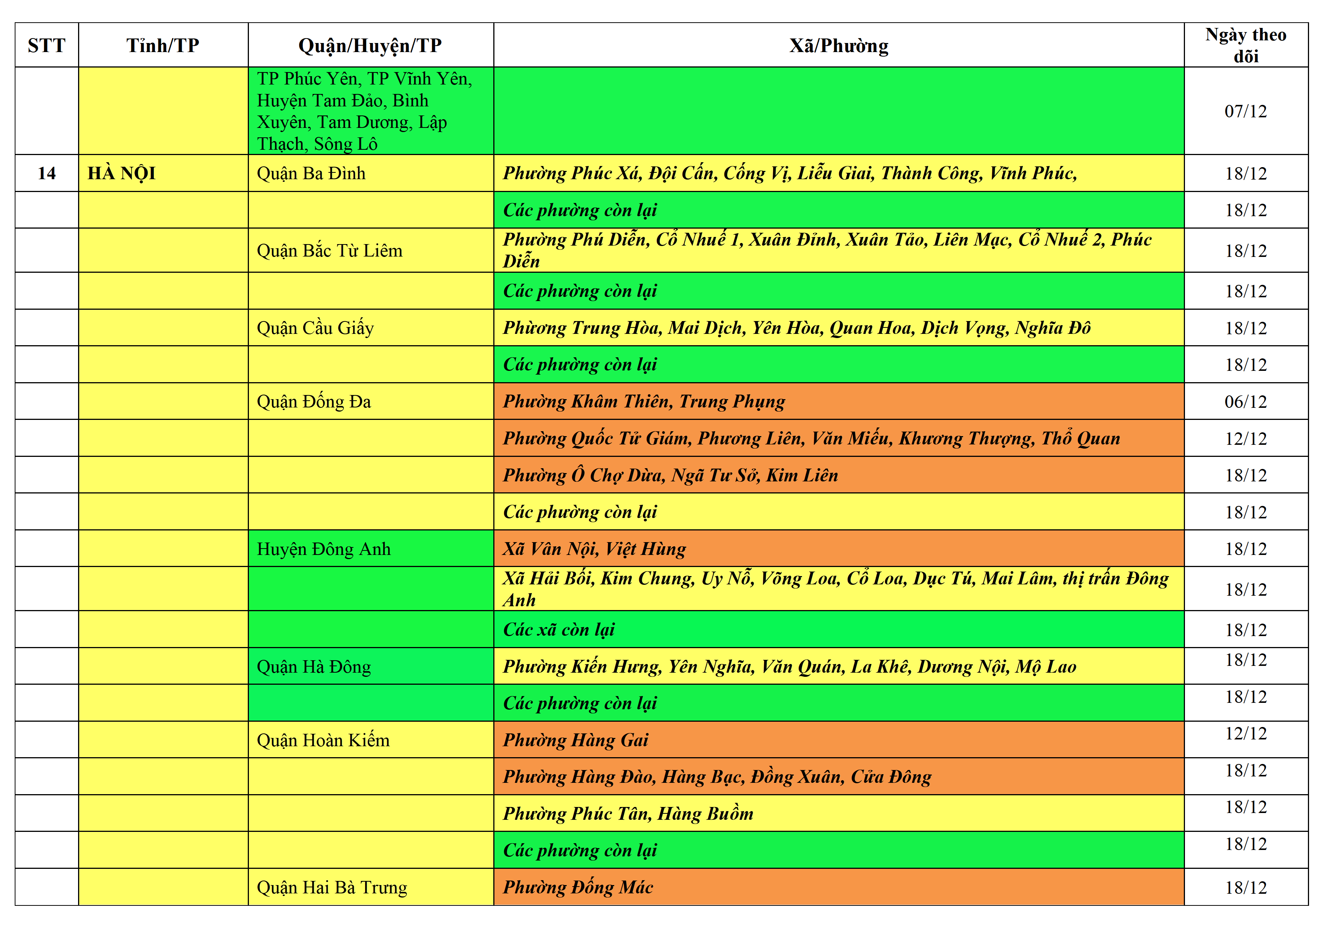Click the Xã/Phường column header
The image size is (1323, 936).
coord(838,45)
